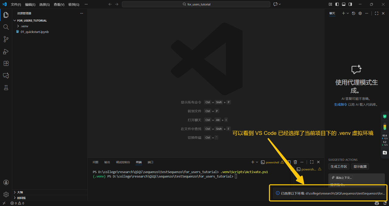The height and width of the screenshot is (206, 389).
Task: Click the for_users_tutorial command center search box
Action: (196, 4)
